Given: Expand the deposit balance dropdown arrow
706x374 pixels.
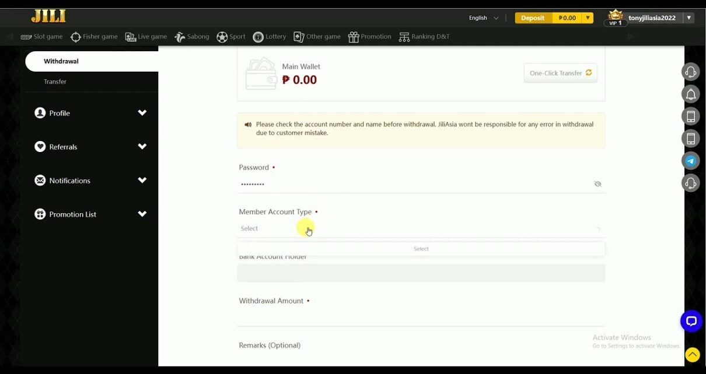Looking at the screenshot, I should pyautogui.click(x=588, y=18).
